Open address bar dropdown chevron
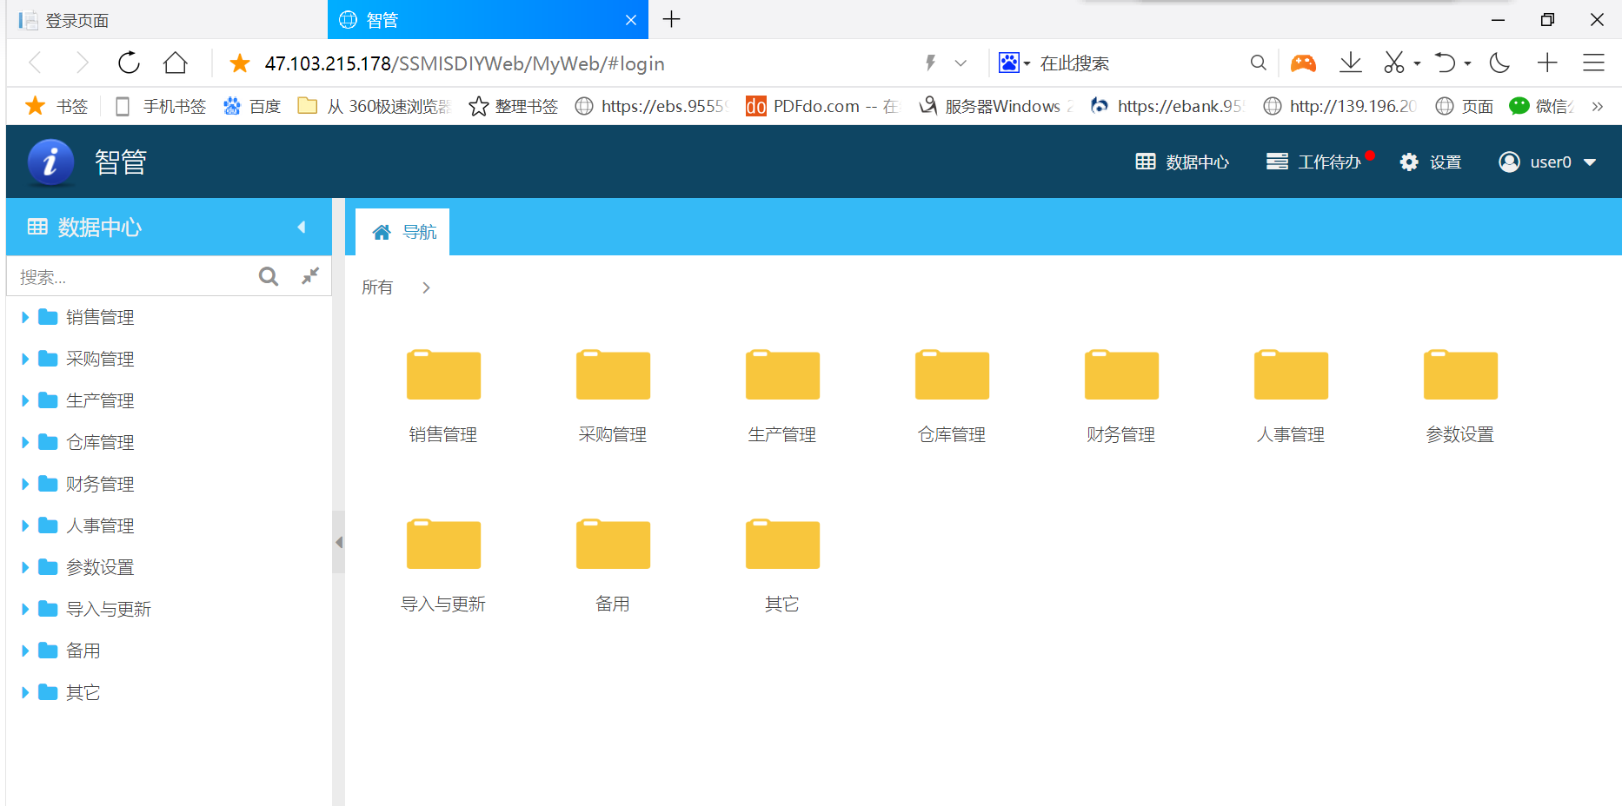Viewport: 1622px width, 806px height. (x=961, y=63)
